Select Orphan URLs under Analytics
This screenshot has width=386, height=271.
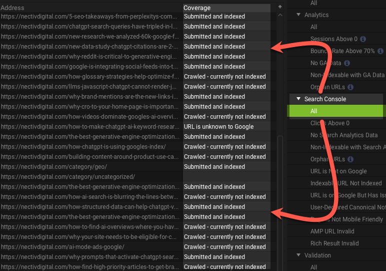[x=327, y=87]
